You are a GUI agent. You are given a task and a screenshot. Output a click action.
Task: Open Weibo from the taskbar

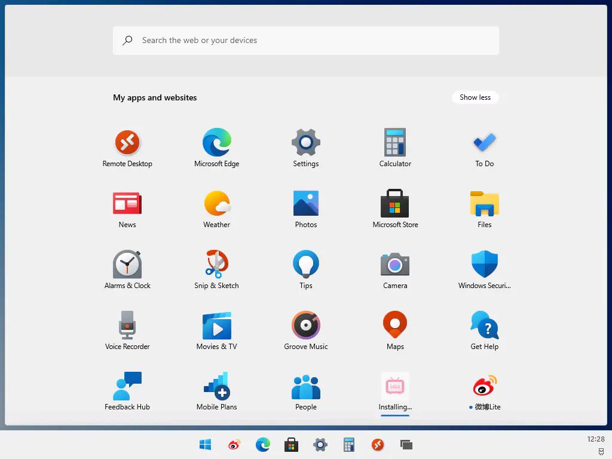[234, 445]
